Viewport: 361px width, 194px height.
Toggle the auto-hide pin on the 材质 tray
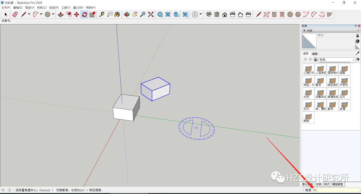click(x=356, y=25)
